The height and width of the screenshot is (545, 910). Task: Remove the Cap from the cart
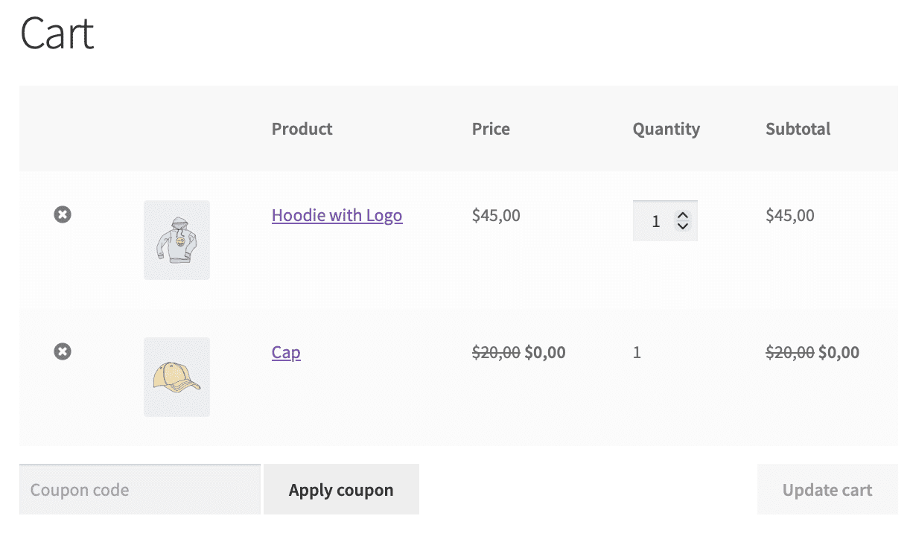pos(63,351)
